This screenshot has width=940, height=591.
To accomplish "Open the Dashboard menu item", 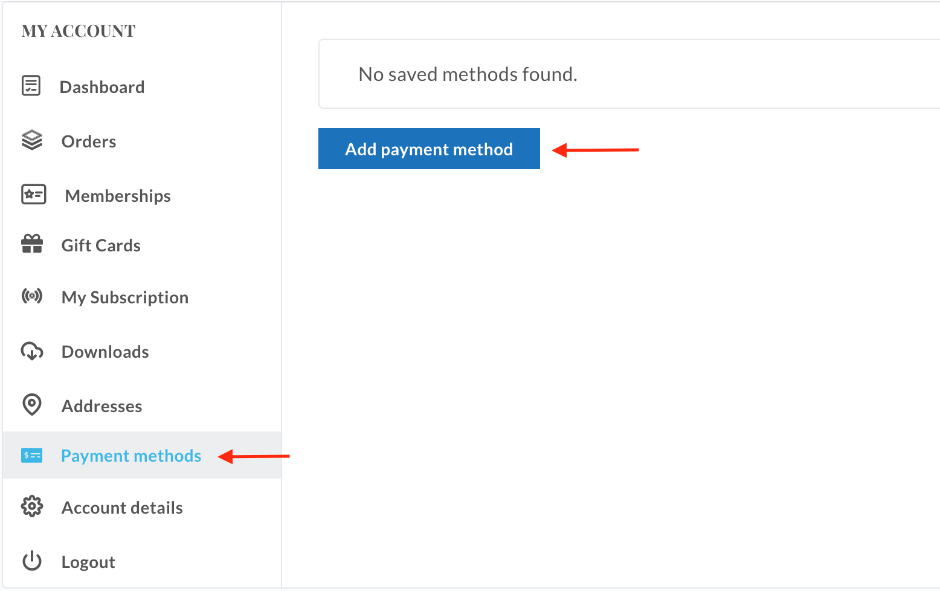I will click(102, 87).
